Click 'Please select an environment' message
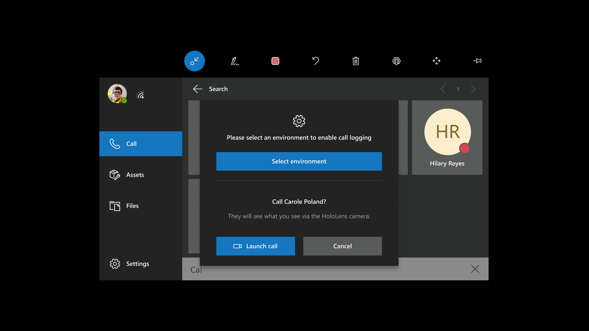Viewport: 589px width, 331px height. 299,138
